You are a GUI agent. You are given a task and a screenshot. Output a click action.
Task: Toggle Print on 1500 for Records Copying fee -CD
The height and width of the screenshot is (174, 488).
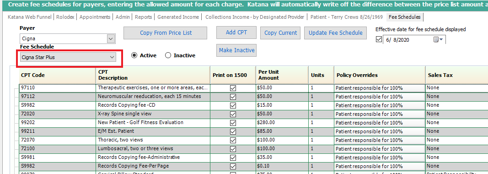[x=233, y=106]
